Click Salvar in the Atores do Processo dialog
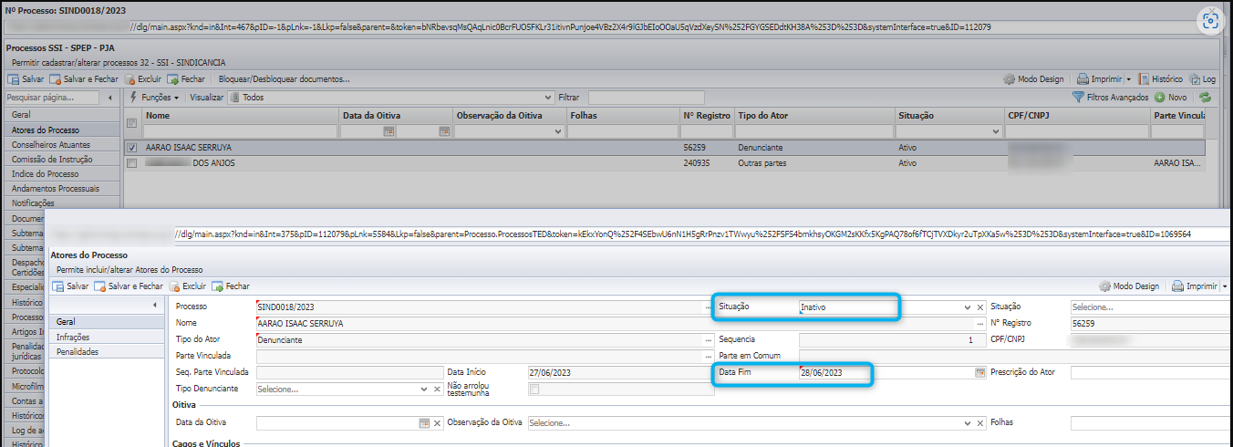Viewport: 1233px width, 447px height. pyautogui.click(x=70, y=286)
